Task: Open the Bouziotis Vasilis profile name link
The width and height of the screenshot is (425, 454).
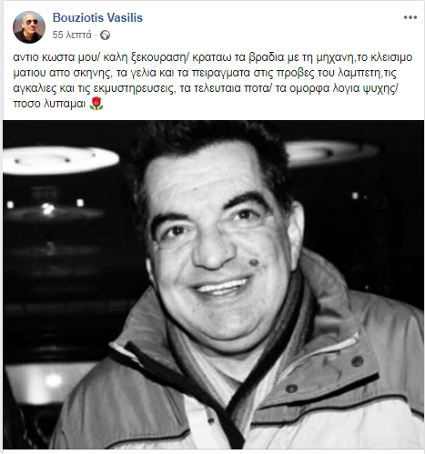Action: (x=97, y=17)
